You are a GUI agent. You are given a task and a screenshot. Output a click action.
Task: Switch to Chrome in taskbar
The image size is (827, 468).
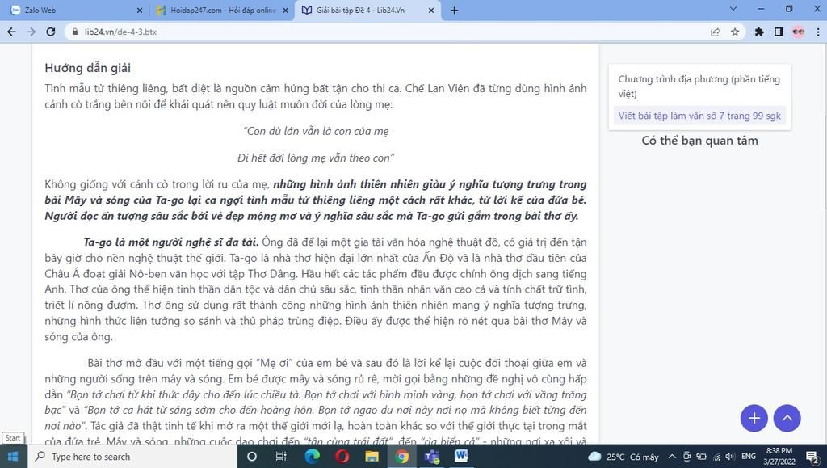point(402,457)
